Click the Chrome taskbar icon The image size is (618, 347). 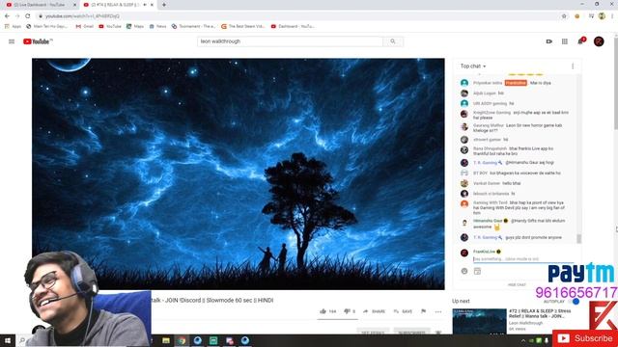click(x=182, y=340)
